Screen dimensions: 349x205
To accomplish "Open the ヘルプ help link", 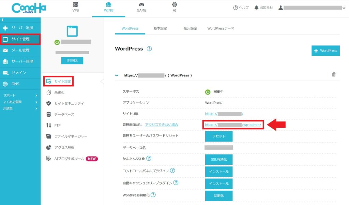I will tap(241, 8).
